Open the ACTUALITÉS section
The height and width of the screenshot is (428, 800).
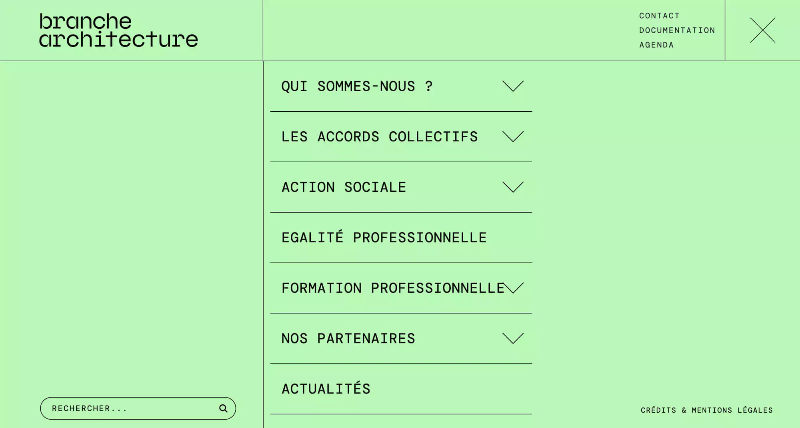pos(326,388)
